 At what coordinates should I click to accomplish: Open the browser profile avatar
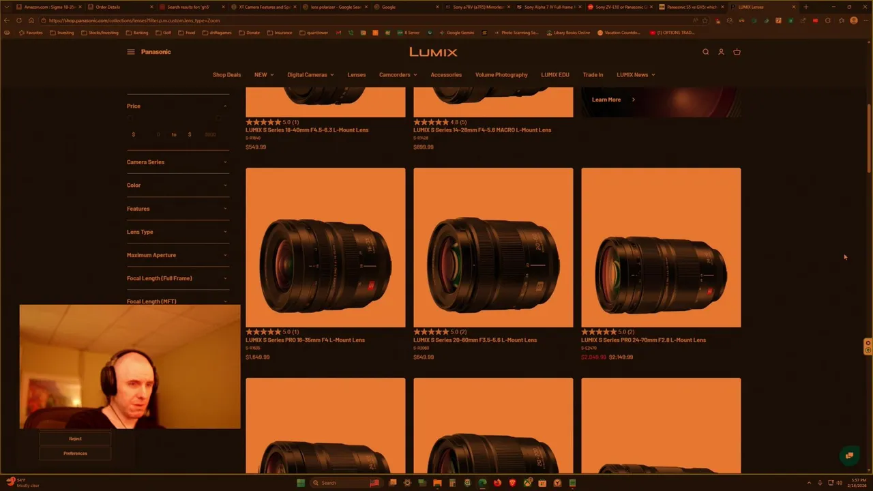click(x=854, y=20)
